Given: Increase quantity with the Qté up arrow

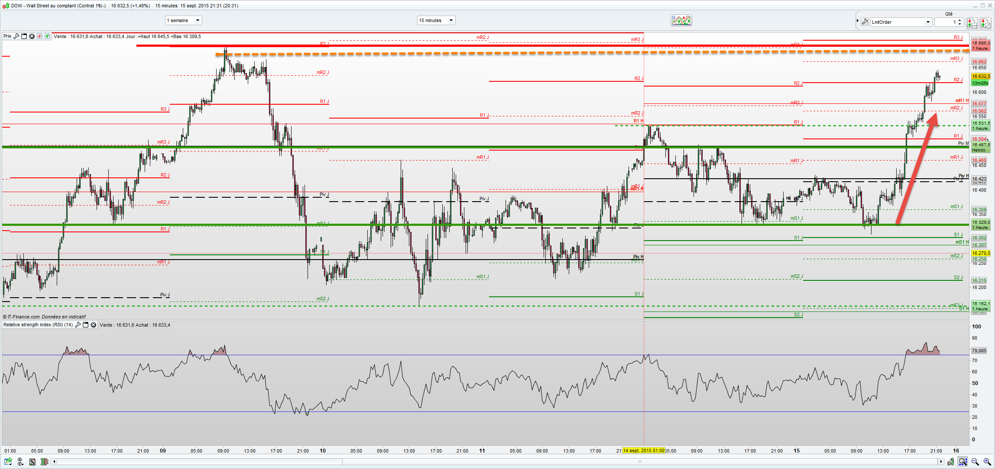Looking at the screenshot, I should pos(960,20).
